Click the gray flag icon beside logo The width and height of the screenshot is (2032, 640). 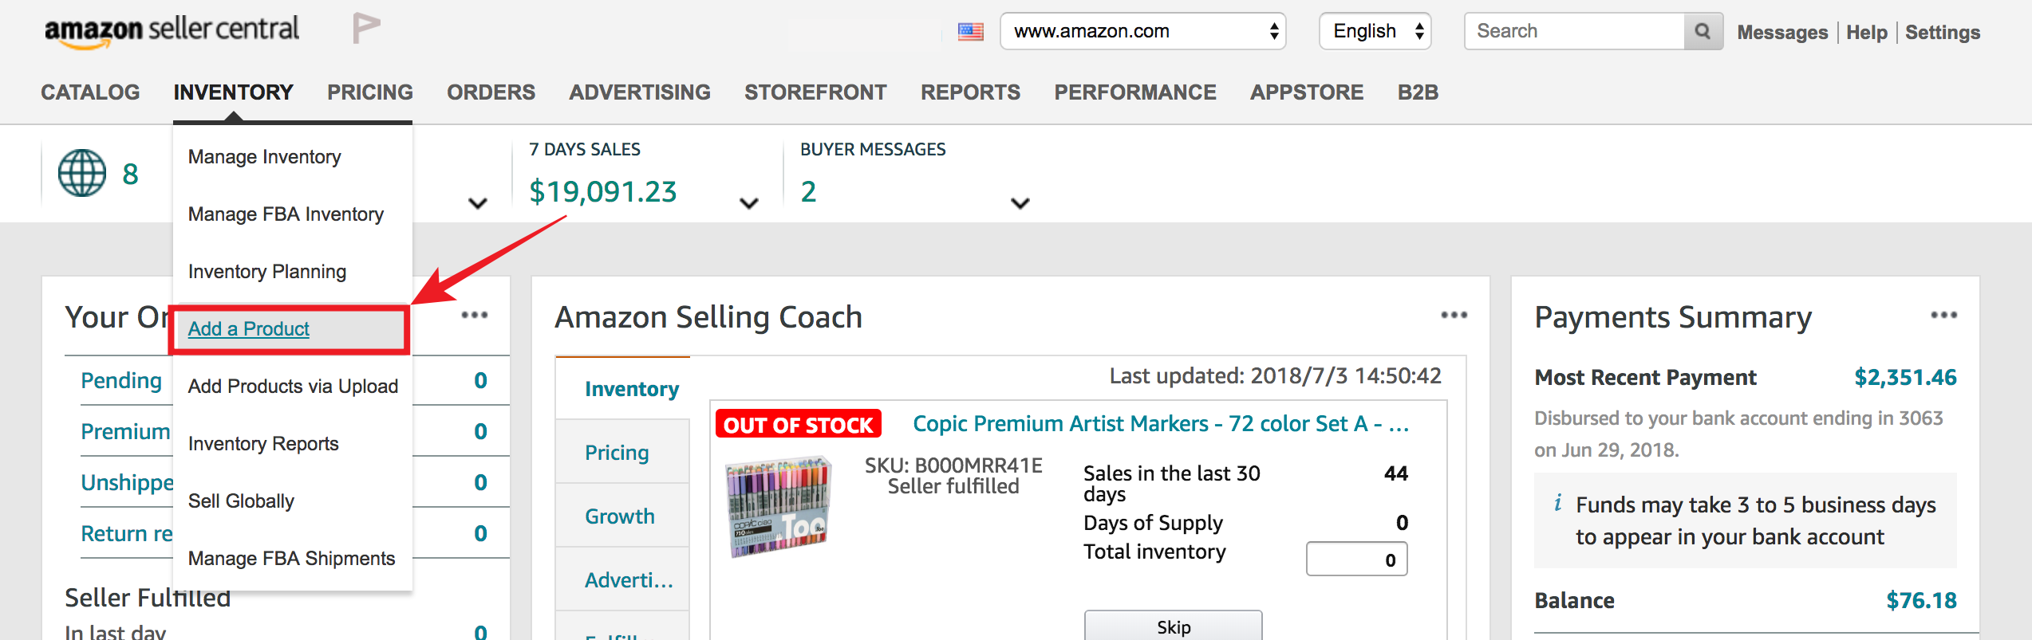coord(366,29)
